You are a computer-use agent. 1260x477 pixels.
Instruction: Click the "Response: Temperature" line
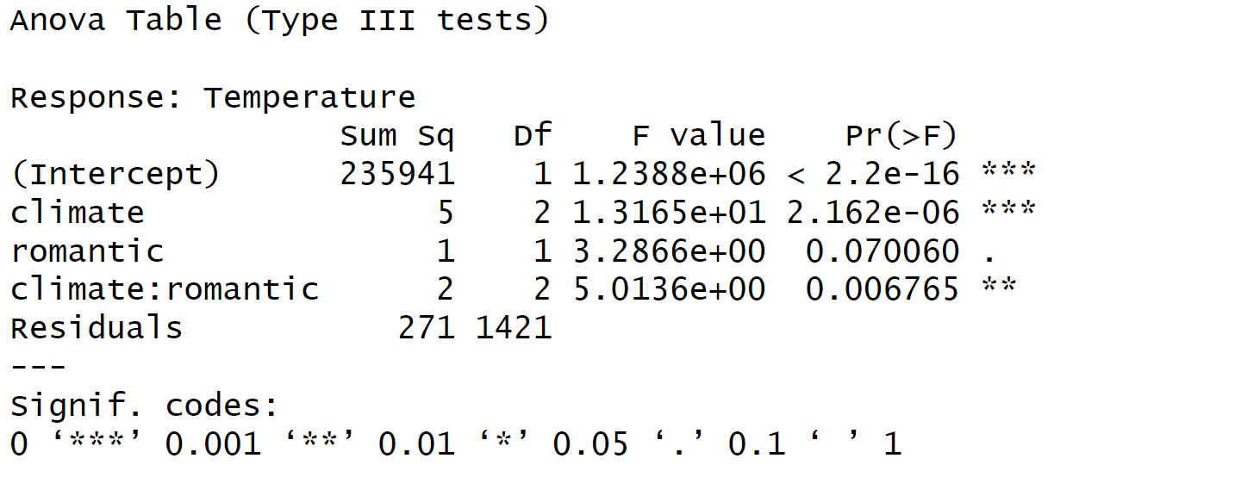point(212,97)
